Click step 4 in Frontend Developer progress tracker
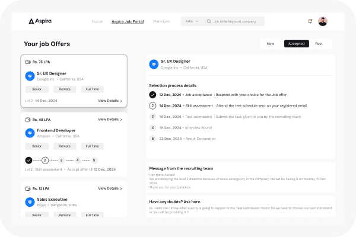The height and width of the screenshot is (237, 356). [78, 161]
